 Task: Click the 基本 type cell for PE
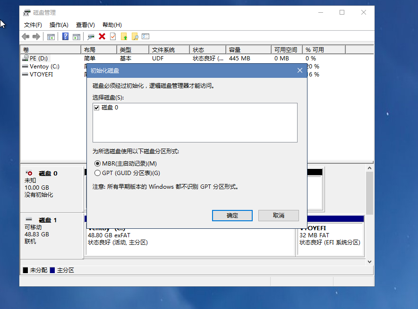click(126, 58)
